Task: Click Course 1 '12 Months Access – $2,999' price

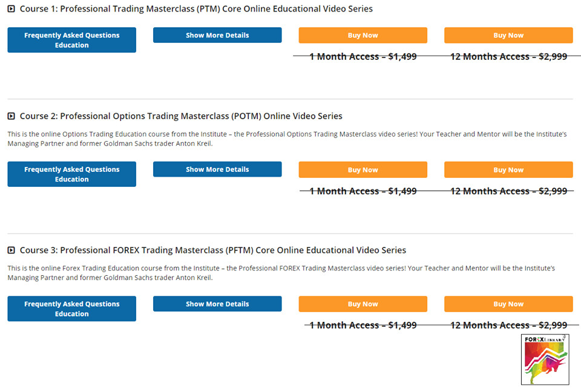Action: [508, 57]
